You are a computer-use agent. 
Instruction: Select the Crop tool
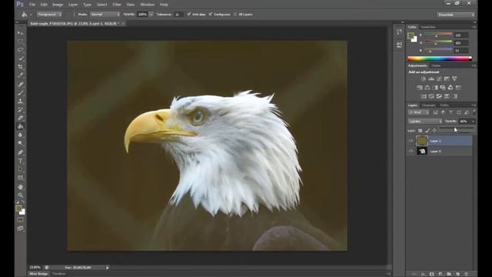21,67
